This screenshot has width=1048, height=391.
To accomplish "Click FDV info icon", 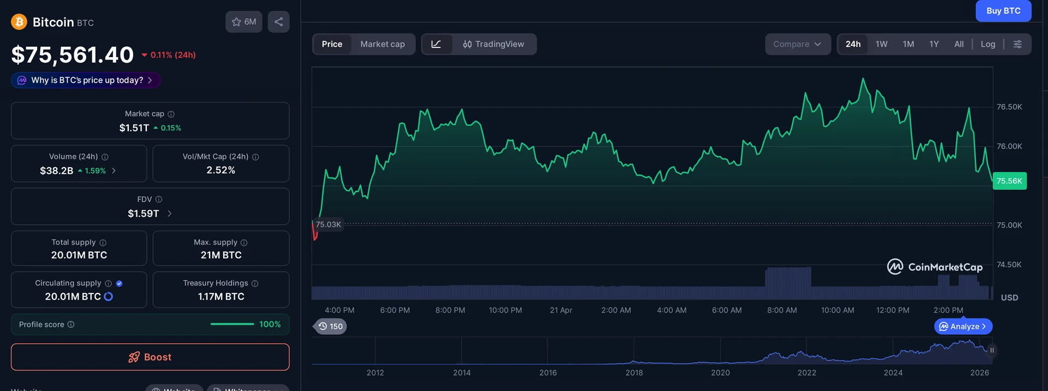I will click(x=159, y=199).
